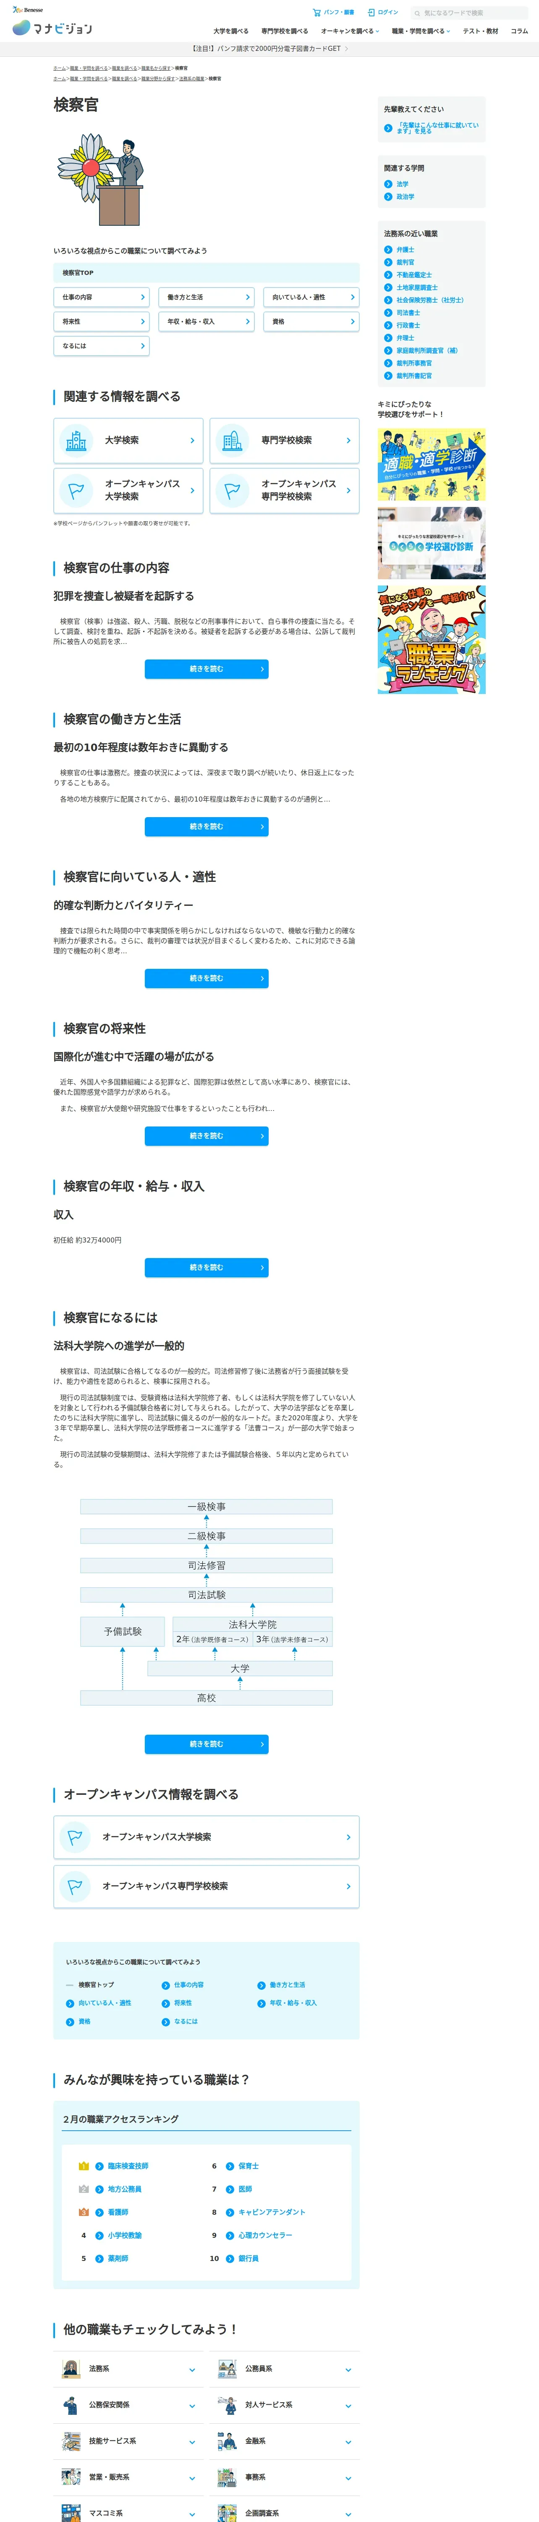The image size is (539, 2522).
Task: Click the silver crown icon for rank 2
Action: click(84, 2189)
